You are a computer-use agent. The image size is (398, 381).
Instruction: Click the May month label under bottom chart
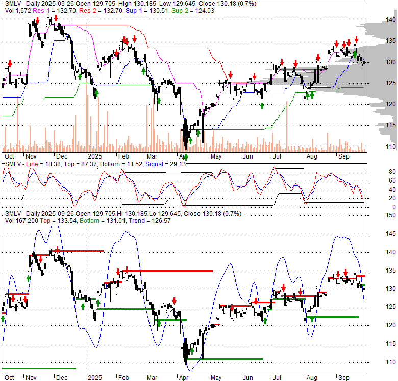pos(216,378)
